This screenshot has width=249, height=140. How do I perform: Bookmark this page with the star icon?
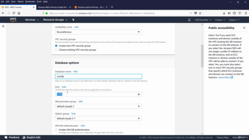(200, 13)
